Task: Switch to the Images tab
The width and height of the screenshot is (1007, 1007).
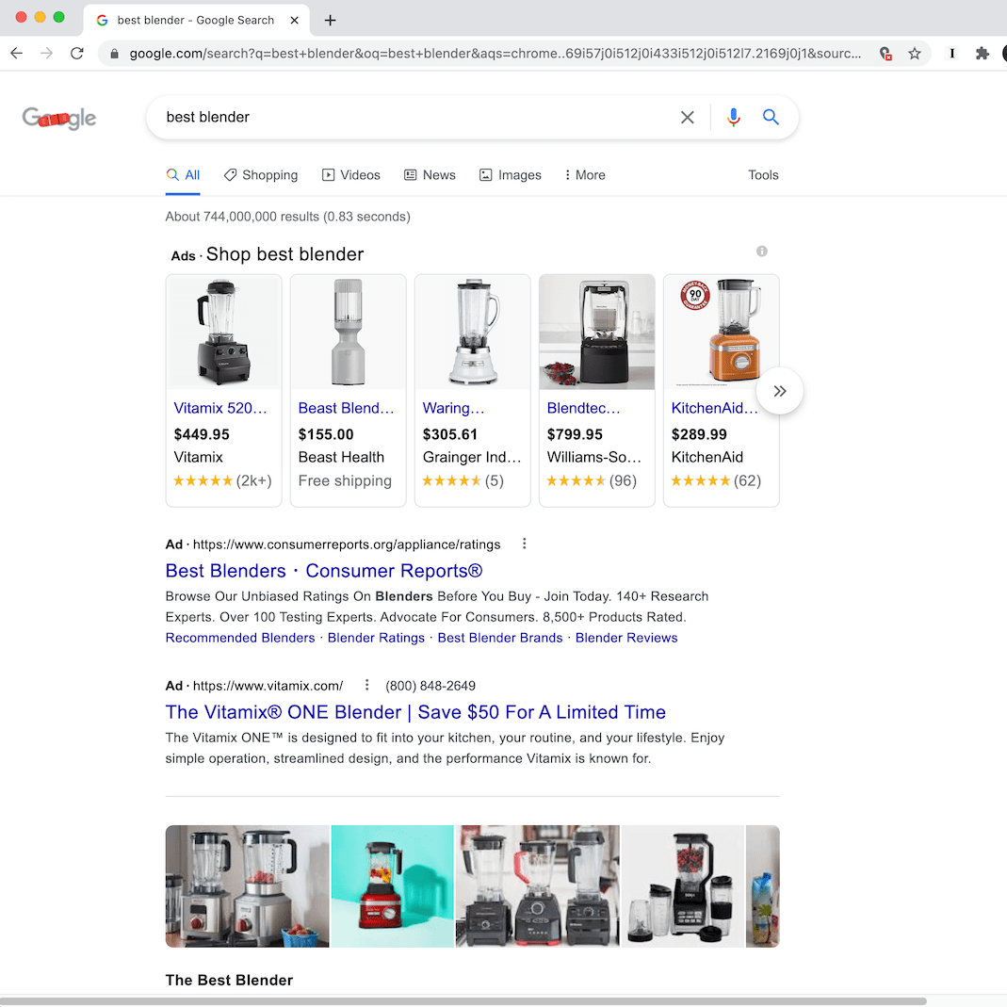Action: coord(511,175)
